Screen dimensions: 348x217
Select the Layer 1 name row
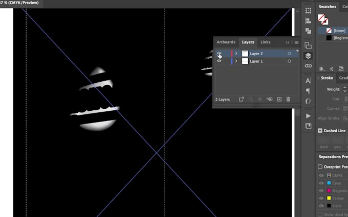[x=256, y=61]
